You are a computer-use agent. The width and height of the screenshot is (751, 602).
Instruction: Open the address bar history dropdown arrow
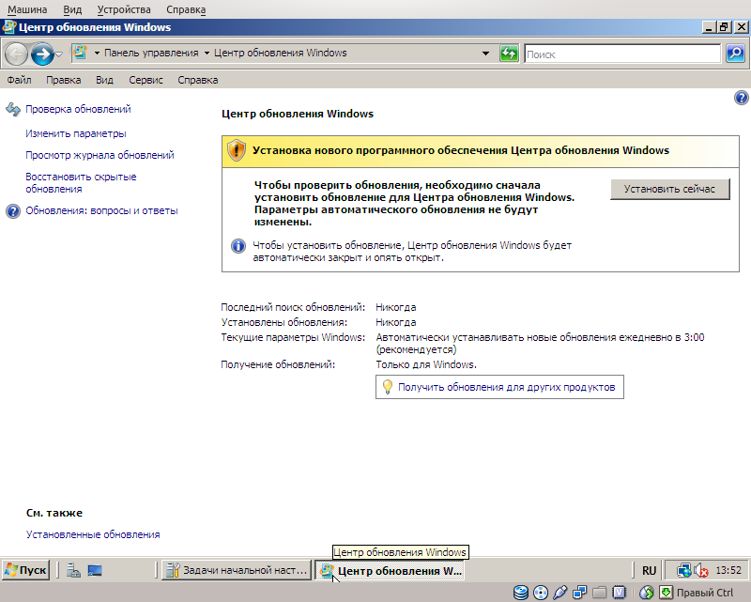[x=485, y=54]
